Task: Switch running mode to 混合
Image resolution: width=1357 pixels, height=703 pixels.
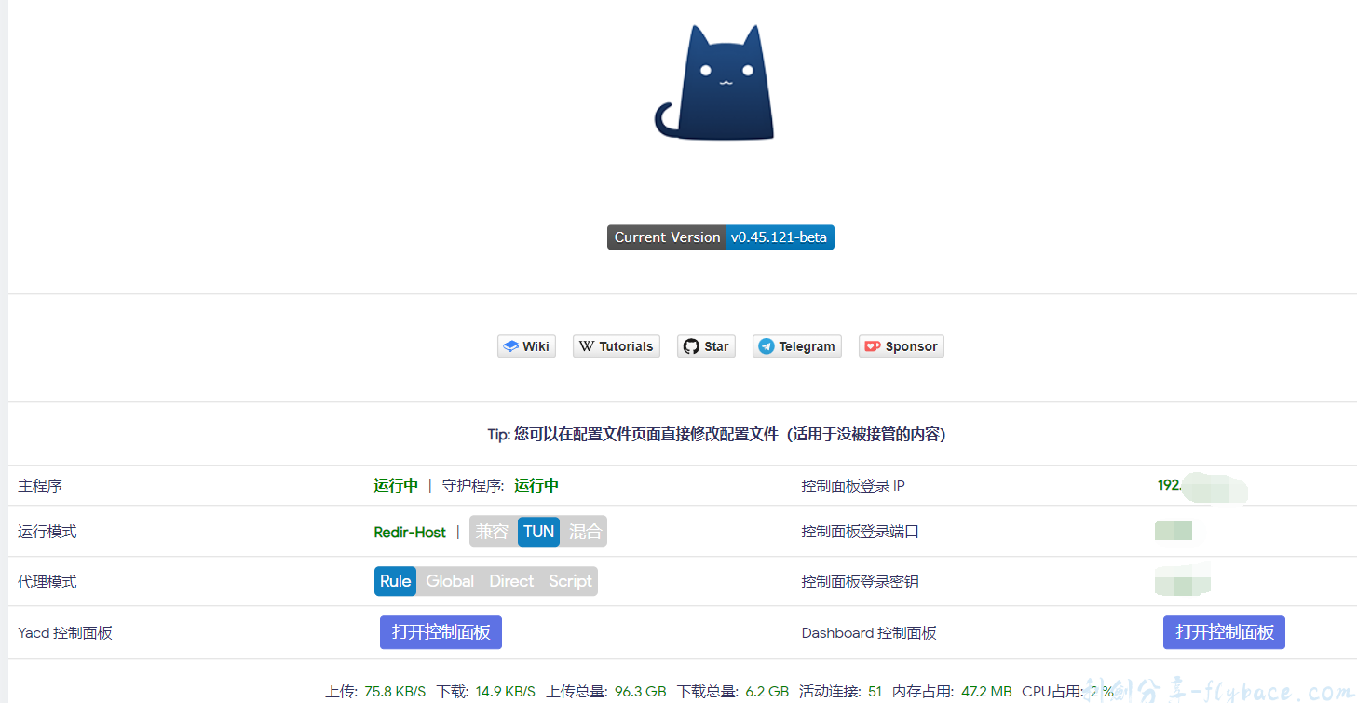Action: pyautogui.click(x=585, y=532)
